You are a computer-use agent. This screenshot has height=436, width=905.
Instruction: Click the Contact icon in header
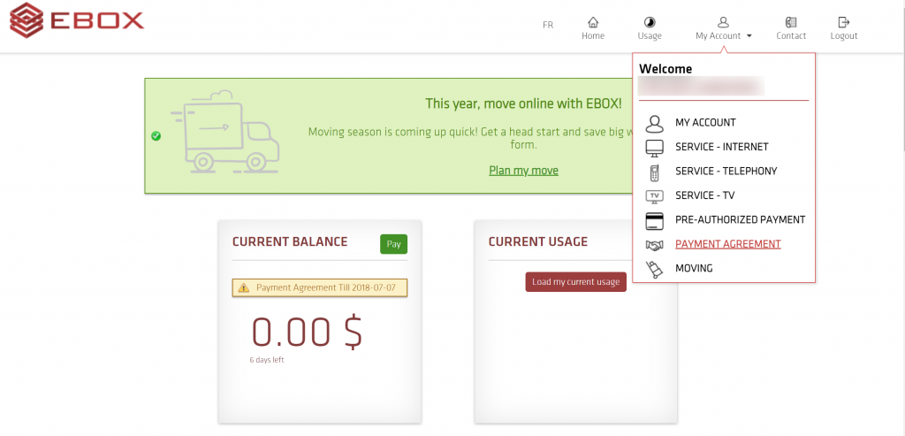(x=791, y=22)
